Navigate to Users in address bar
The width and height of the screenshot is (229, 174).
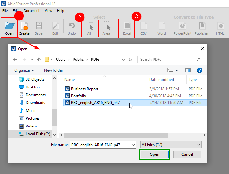tap(61, 60)
